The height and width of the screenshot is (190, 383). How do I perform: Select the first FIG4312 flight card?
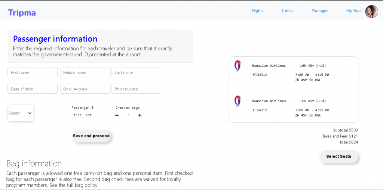[293, 74]
